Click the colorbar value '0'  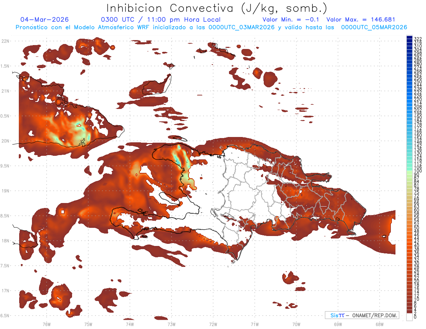[415, 317]
